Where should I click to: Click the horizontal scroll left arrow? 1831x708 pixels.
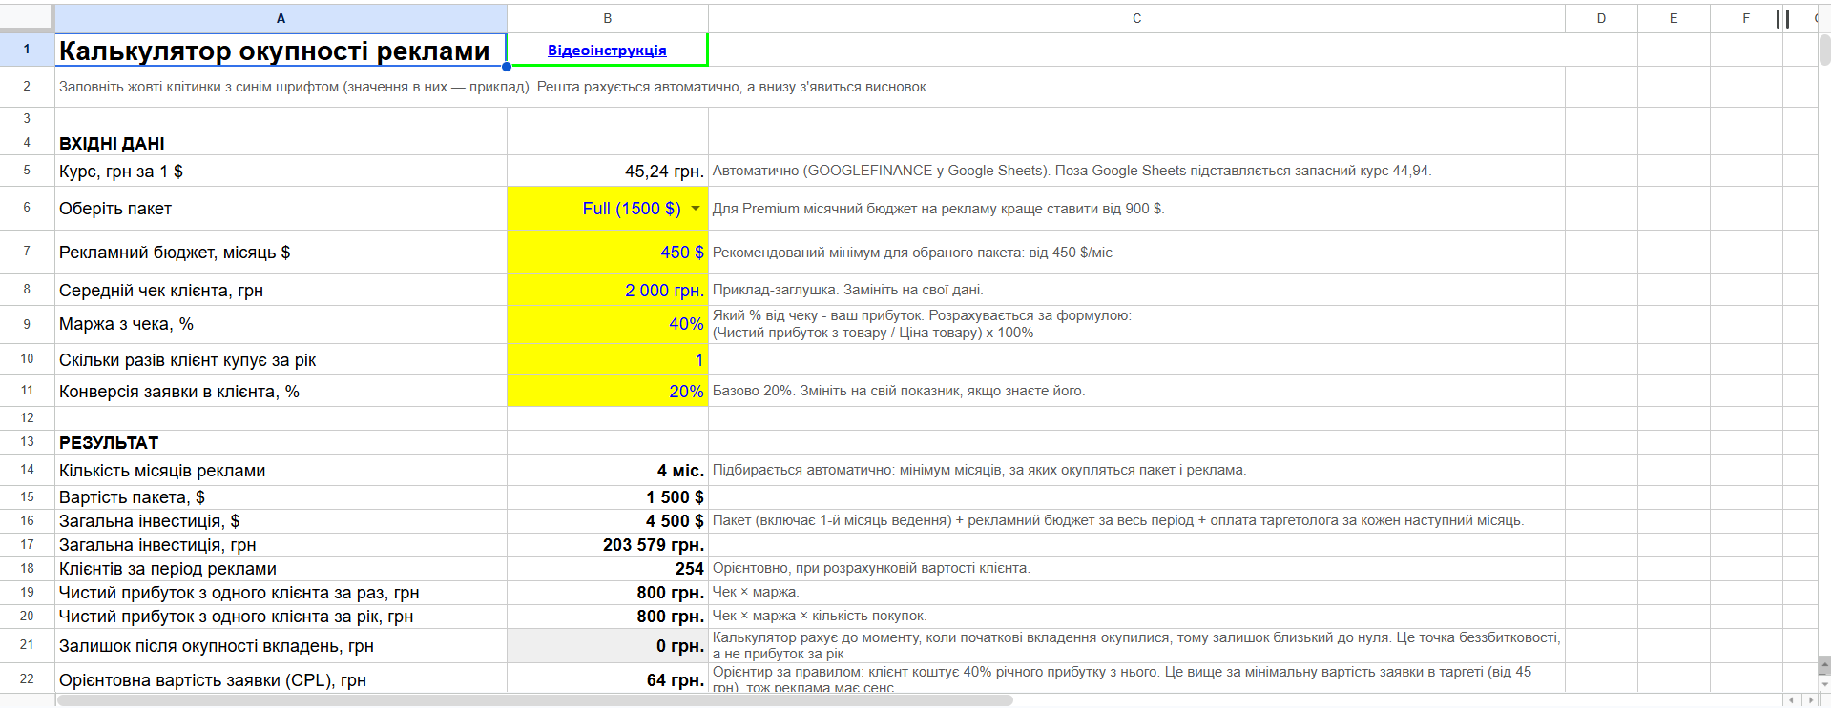pos(1792,700)
